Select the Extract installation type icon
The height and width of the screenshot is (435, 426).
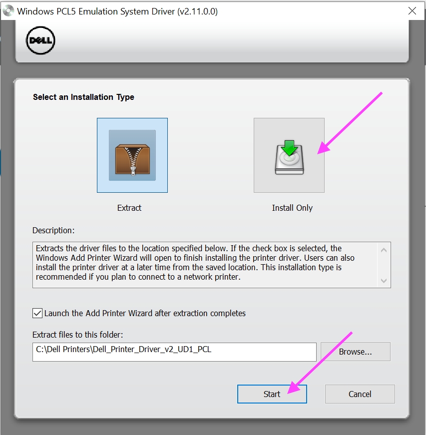pos(132,155)
